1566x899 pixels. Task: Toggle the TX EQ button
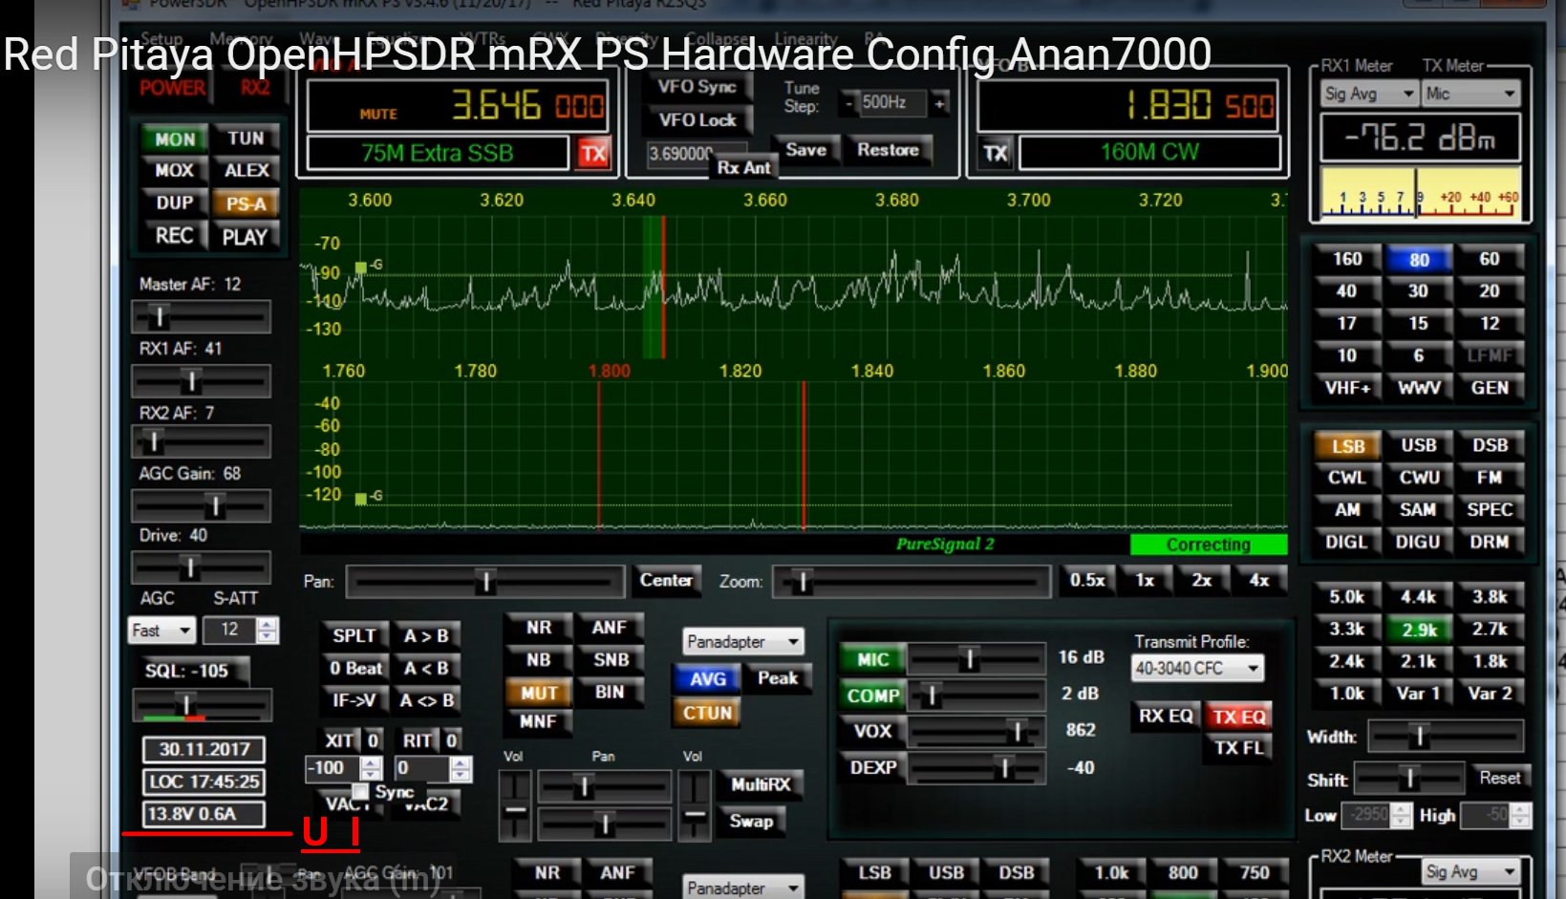[x=1238, y=717]
